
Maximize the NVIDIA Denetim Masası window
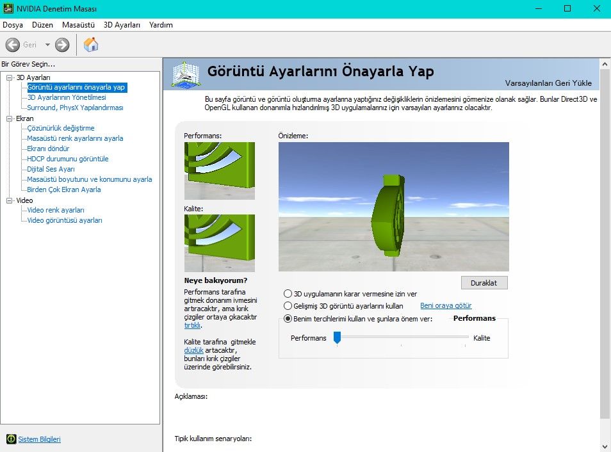[x=567, y=8]
